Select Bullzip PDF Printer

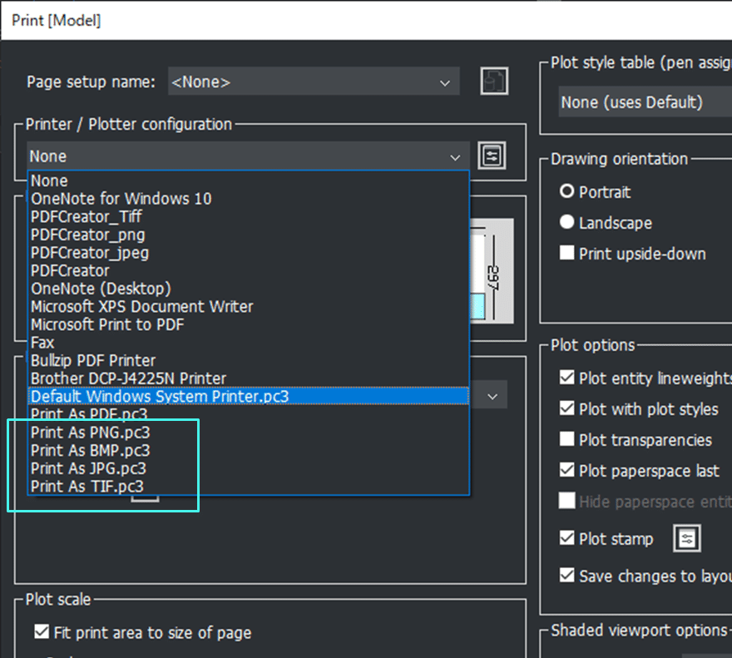point(249,360)
